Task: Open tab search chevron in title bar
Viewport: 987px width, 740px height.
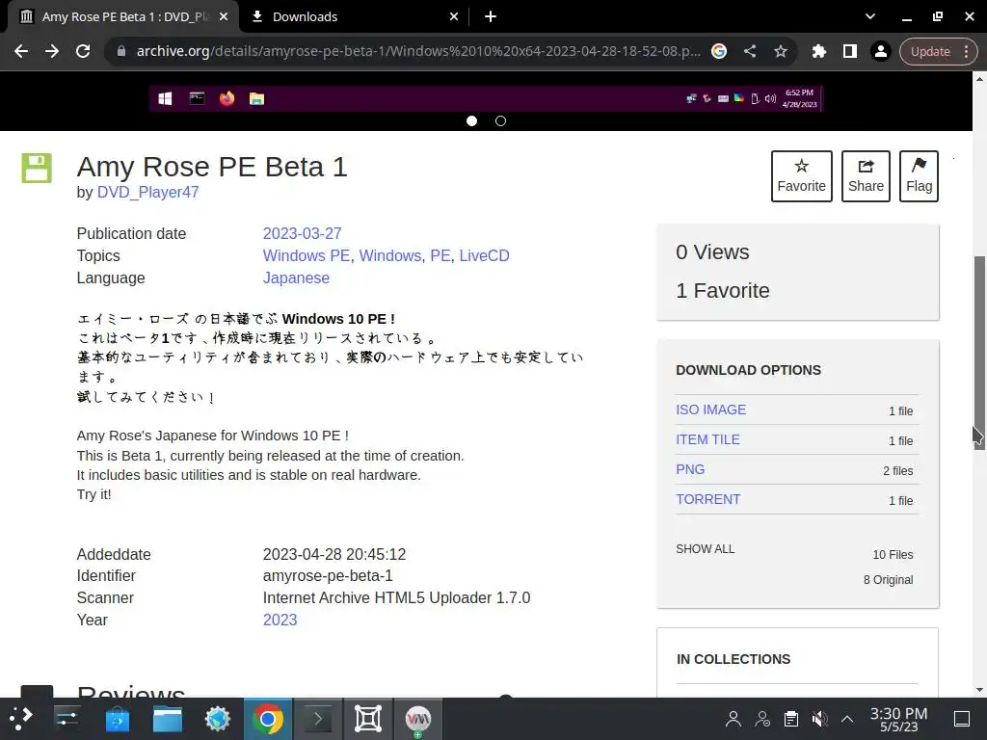Action: pos(870,16)
